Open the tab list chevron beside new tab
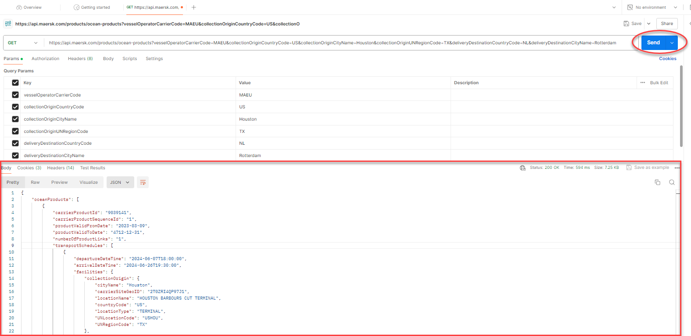The height and width of the screenshot is (336, 691). 614,7
